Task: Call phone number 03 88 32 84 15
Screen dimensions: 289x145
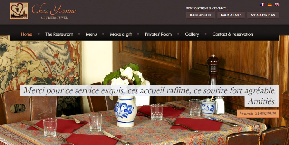Action: tap(200, 15)
